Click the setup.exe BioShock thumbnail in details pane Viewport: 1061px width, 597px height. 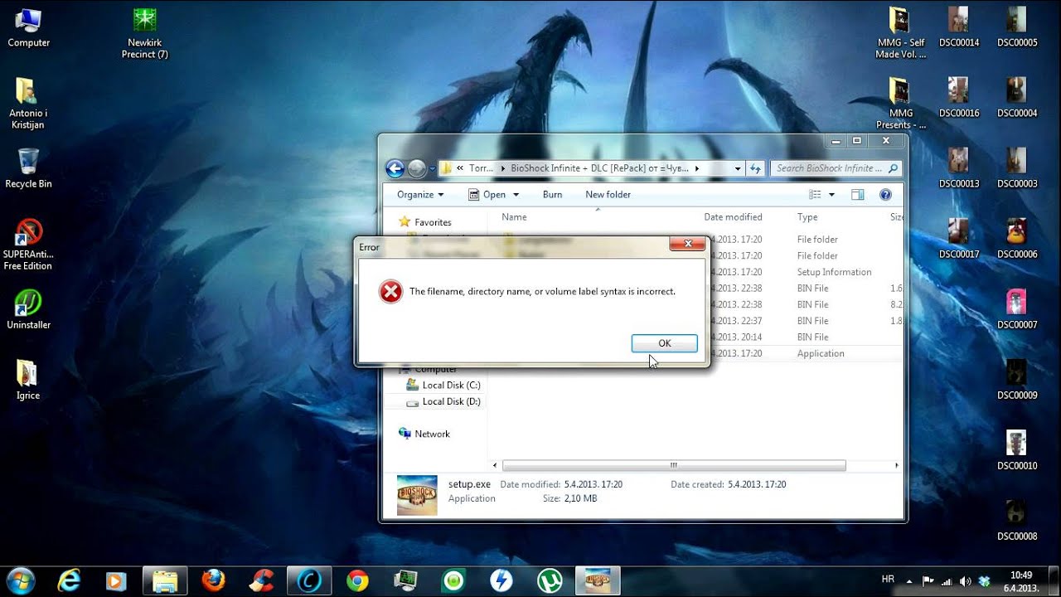(x=417, y=495)
